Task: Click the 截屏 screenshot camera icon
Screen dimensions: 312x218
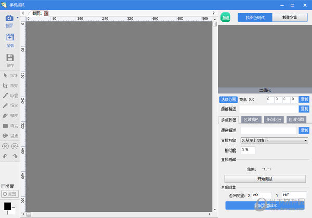Action: click(x=9, y=19)
